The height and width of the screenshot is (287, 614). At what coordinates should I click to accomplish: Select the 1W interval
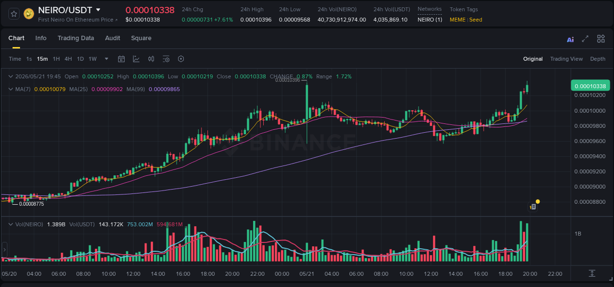coord(92,59)
